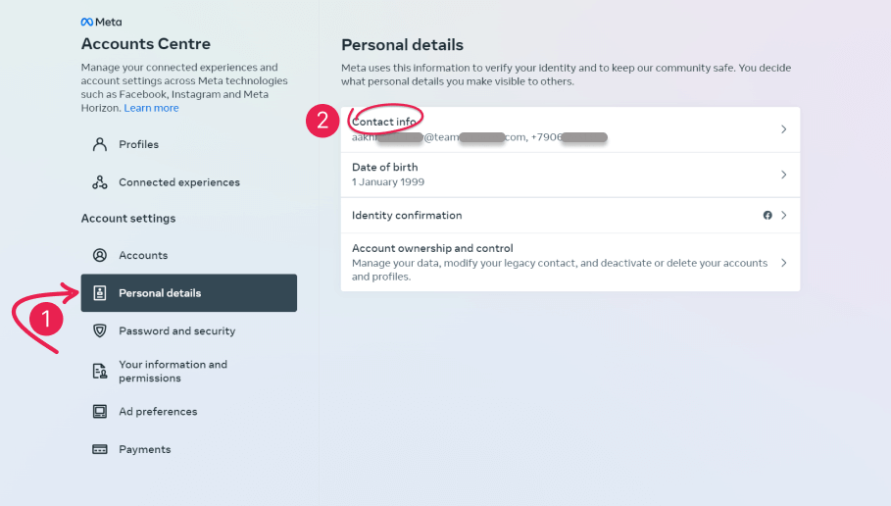The image size is (891, 506).
Task: Expand the Contact info chevron
Action: (783, 129)
